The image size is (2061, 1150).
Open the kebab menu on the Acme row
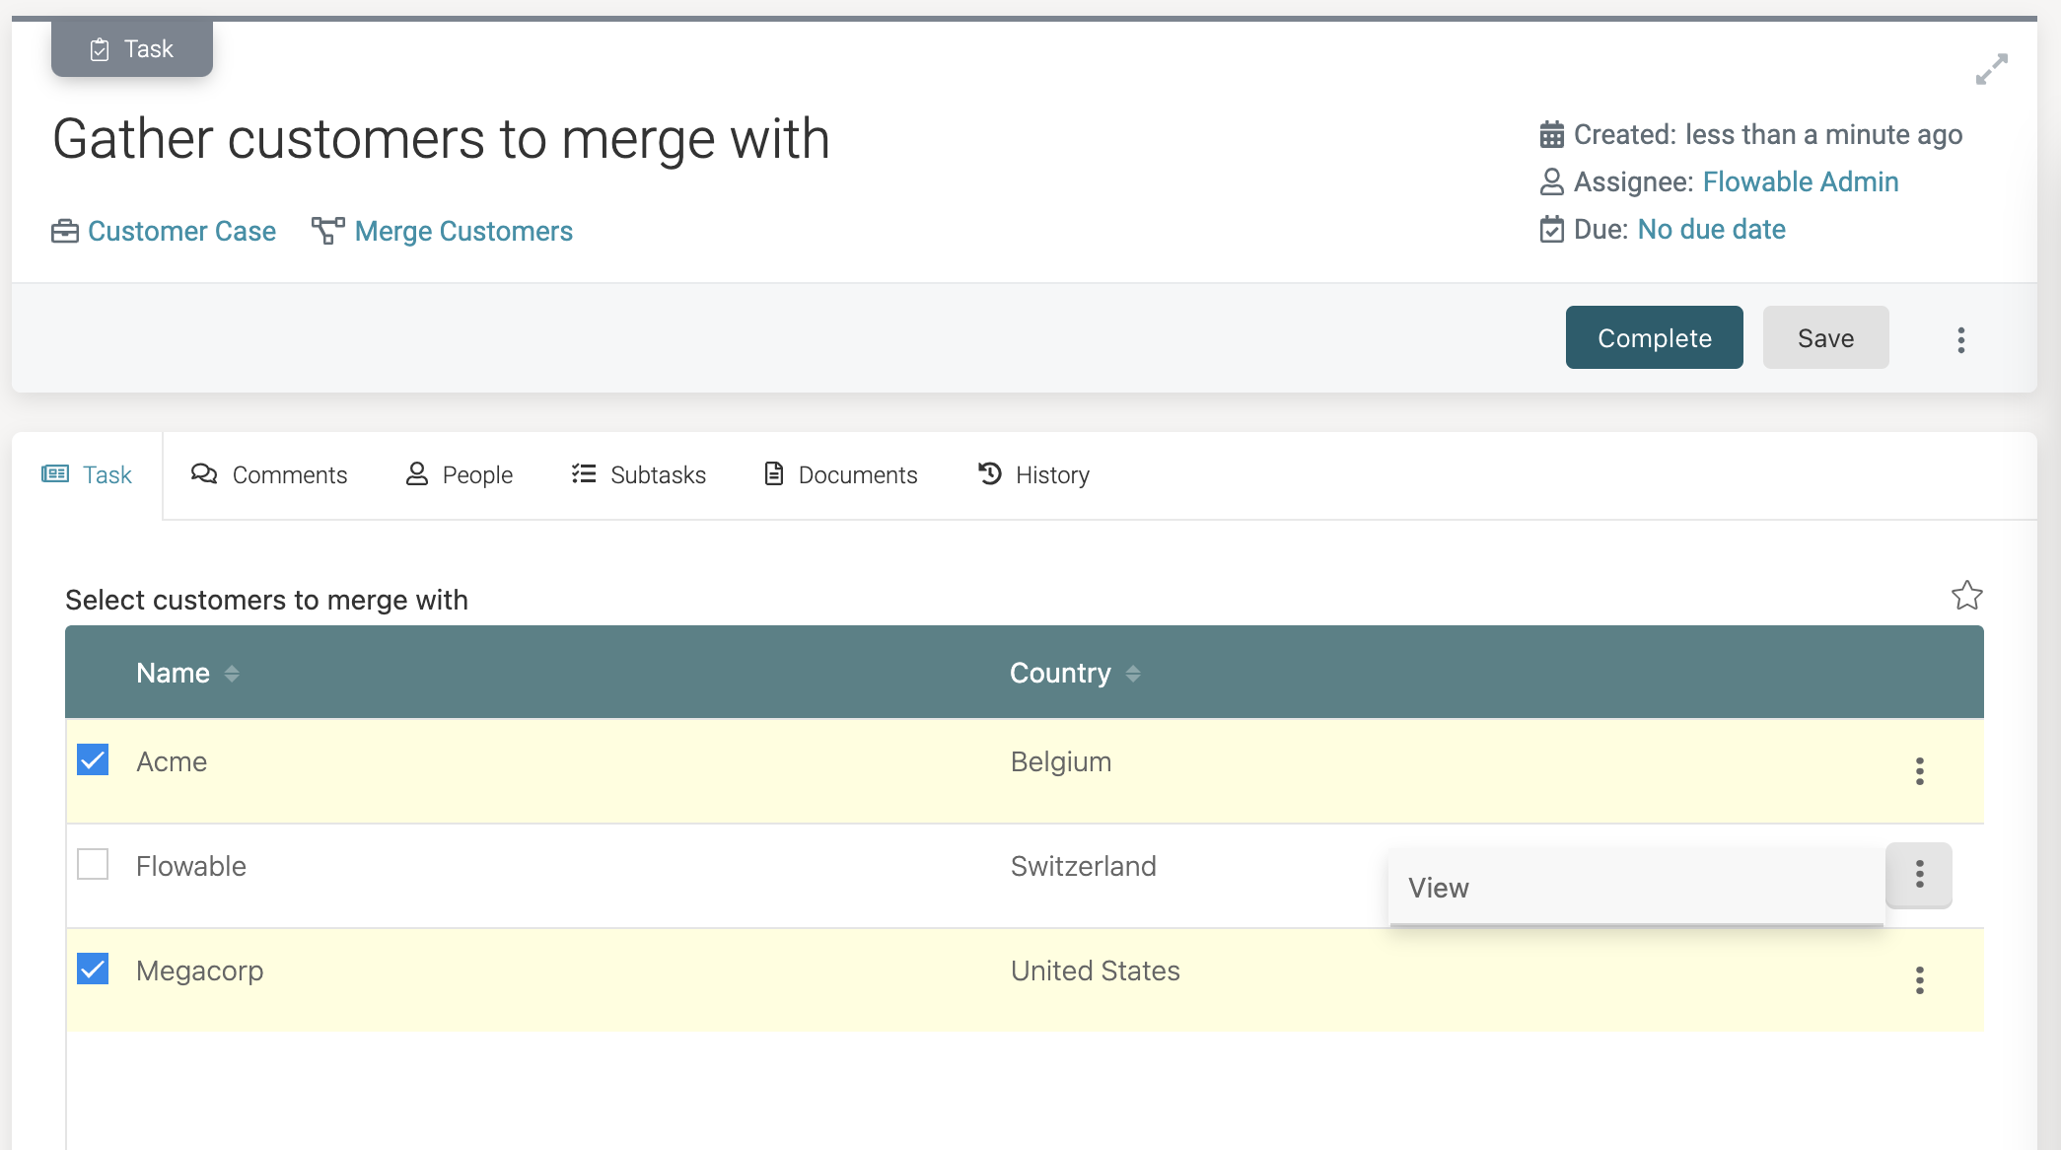(1920, 771)
